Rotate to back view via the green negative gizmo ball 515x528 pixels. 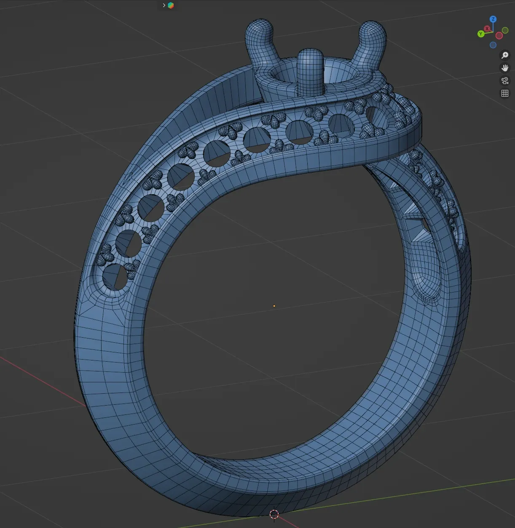coord(504,30)
